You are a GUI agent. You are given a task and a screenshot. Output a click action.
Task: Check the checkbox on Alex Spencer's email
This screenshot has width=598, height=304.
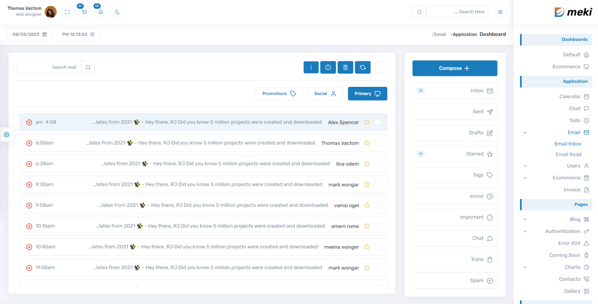(x=378, y=122)
